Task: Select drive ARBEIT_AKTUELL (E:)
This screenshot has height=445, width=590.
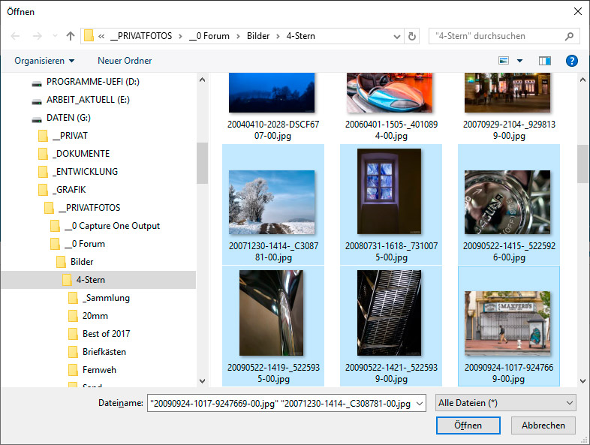Action: tap(88, 100)
